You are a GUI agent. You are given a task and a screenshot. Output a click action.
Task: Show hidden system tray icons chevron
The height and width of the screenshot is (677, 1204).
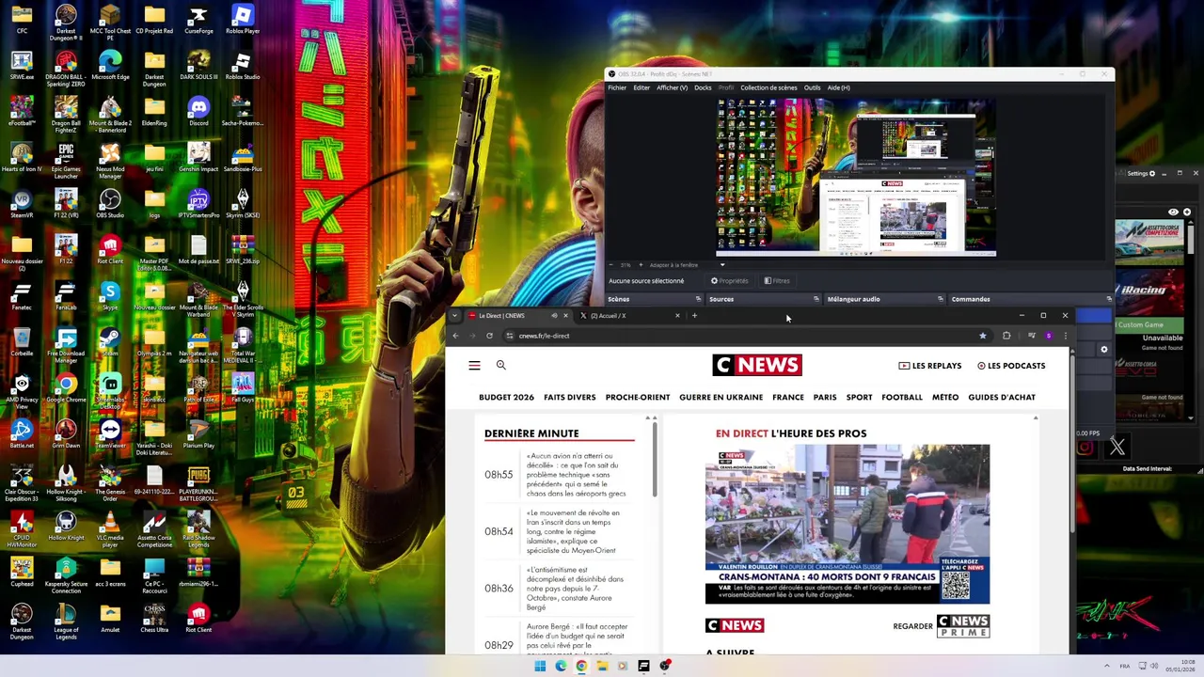point(1106,666)
